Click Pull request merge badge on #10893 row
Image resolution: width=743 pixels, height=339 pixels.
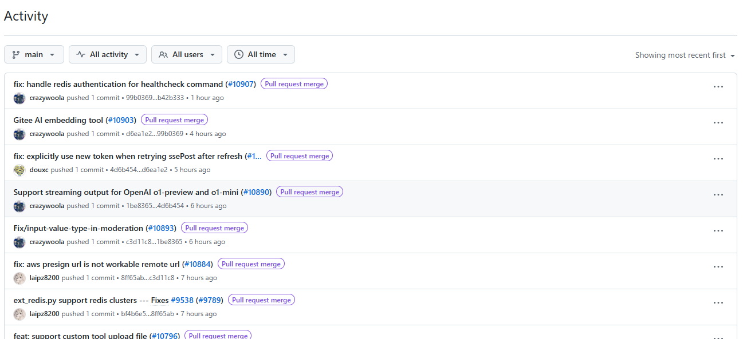214,228
